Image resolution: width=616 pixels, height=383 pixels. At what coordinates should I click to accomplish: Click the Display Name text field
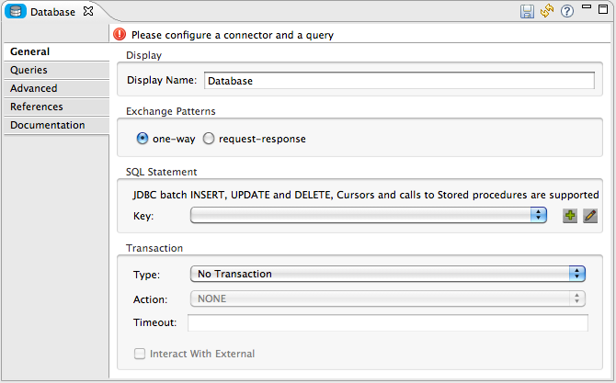(x=399, y=80)
